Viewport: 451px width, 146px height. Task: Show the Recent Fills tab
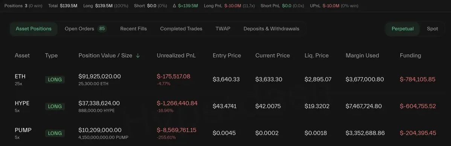134,28
